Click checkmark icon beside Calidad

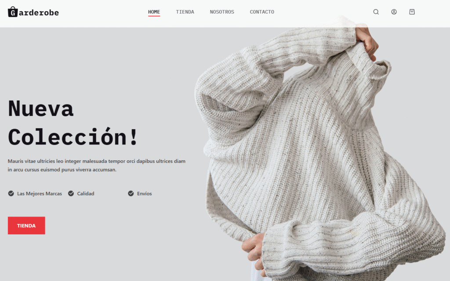pos(71,194)
